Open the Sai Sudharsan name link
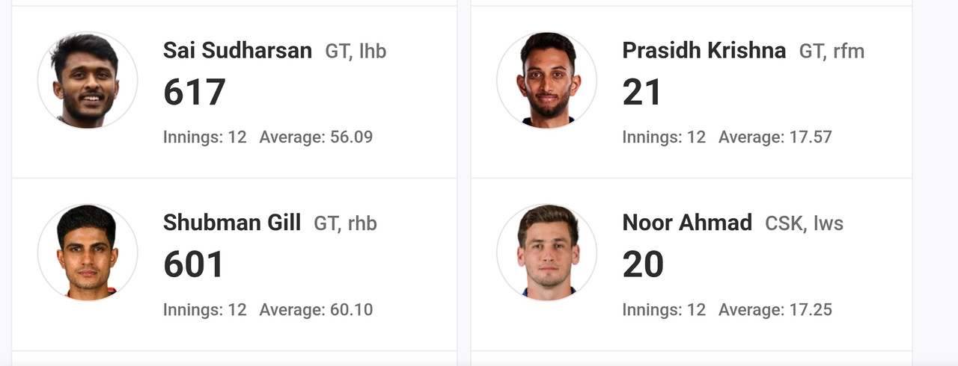The width and height of the screenshot is (958, 366). [237, 50]
